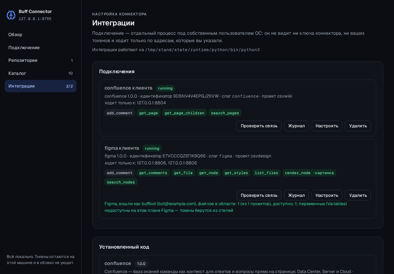Click the 1.0.0 version badge of confluence
This screenshot has width=394, height=274.
[x=141, y=264]
